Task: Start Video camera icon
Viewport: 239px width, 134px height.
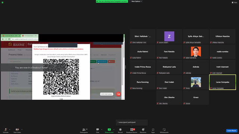Action: pyautogui.click(x=17, y=130)
